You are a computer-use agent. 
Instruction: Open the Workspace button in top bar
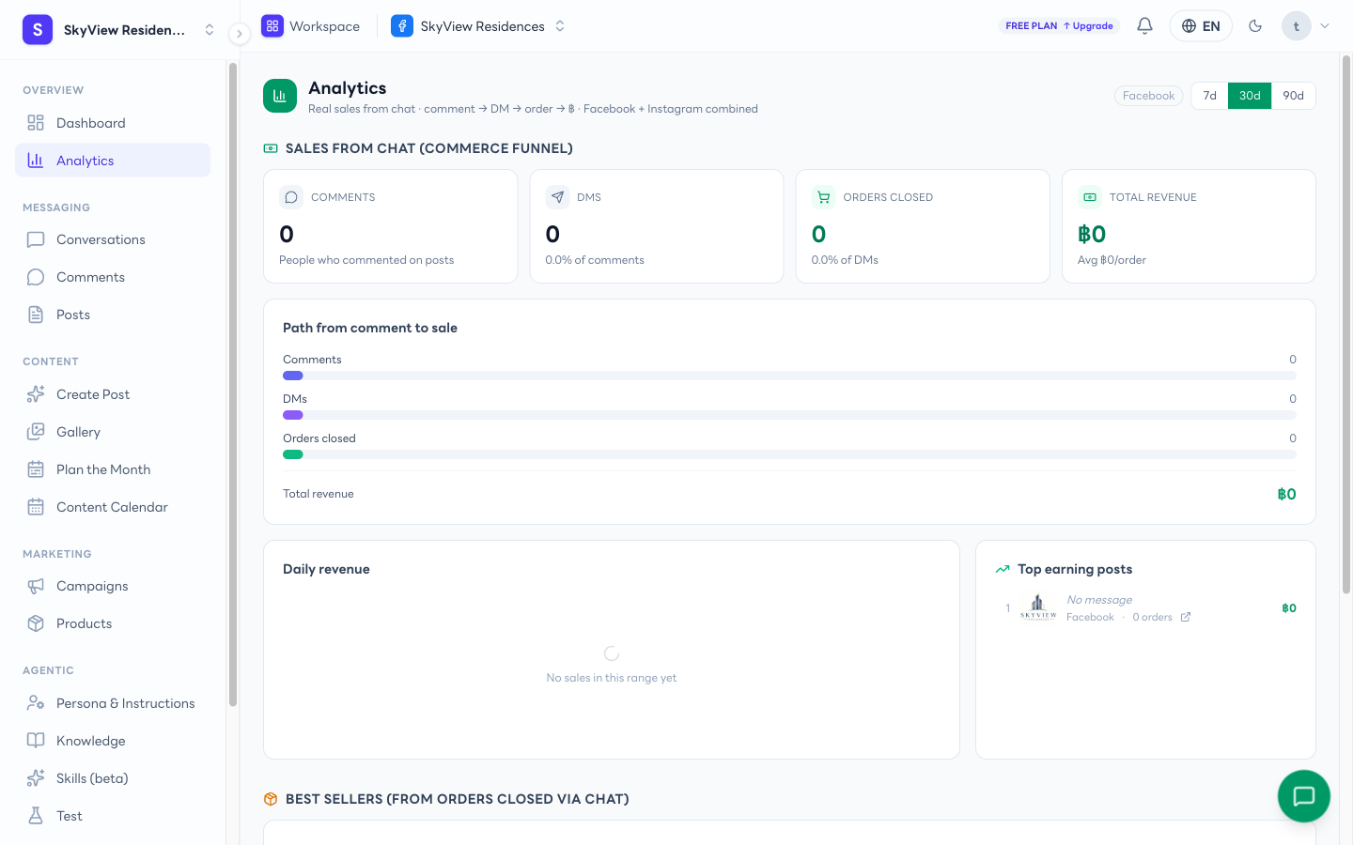click(x=311, y=26)
